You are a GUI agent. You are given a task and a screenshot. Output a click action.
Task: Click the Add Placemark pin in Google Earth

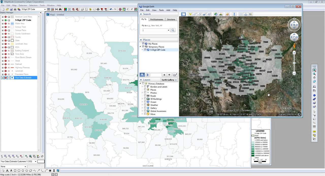point(190,14)
